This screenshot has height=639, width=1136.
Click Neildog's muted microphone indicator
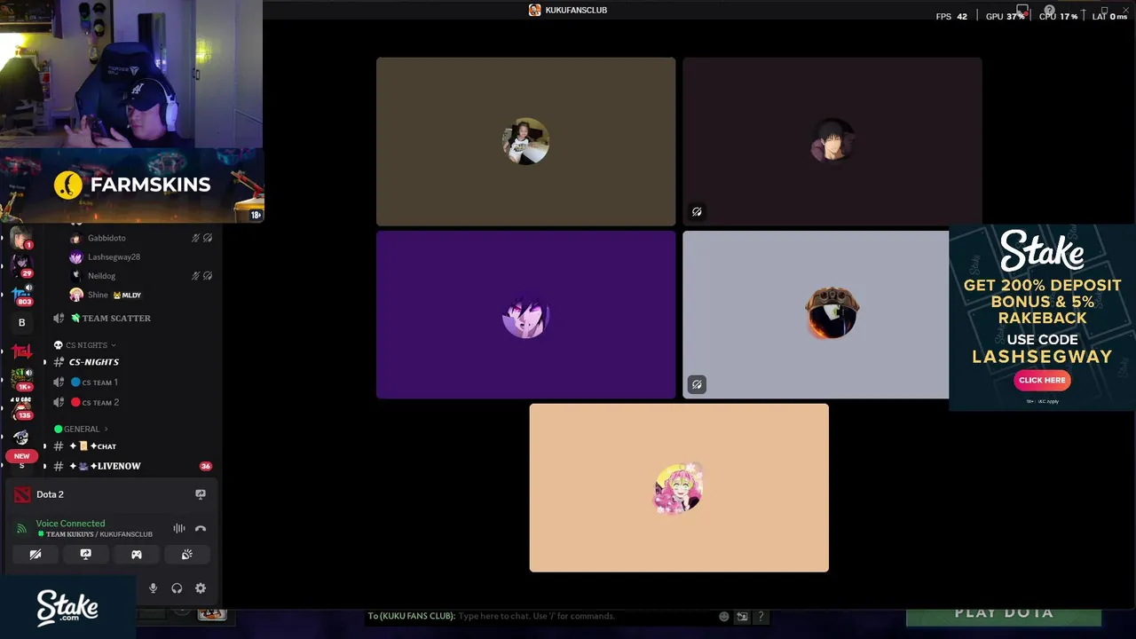point(195,276)
